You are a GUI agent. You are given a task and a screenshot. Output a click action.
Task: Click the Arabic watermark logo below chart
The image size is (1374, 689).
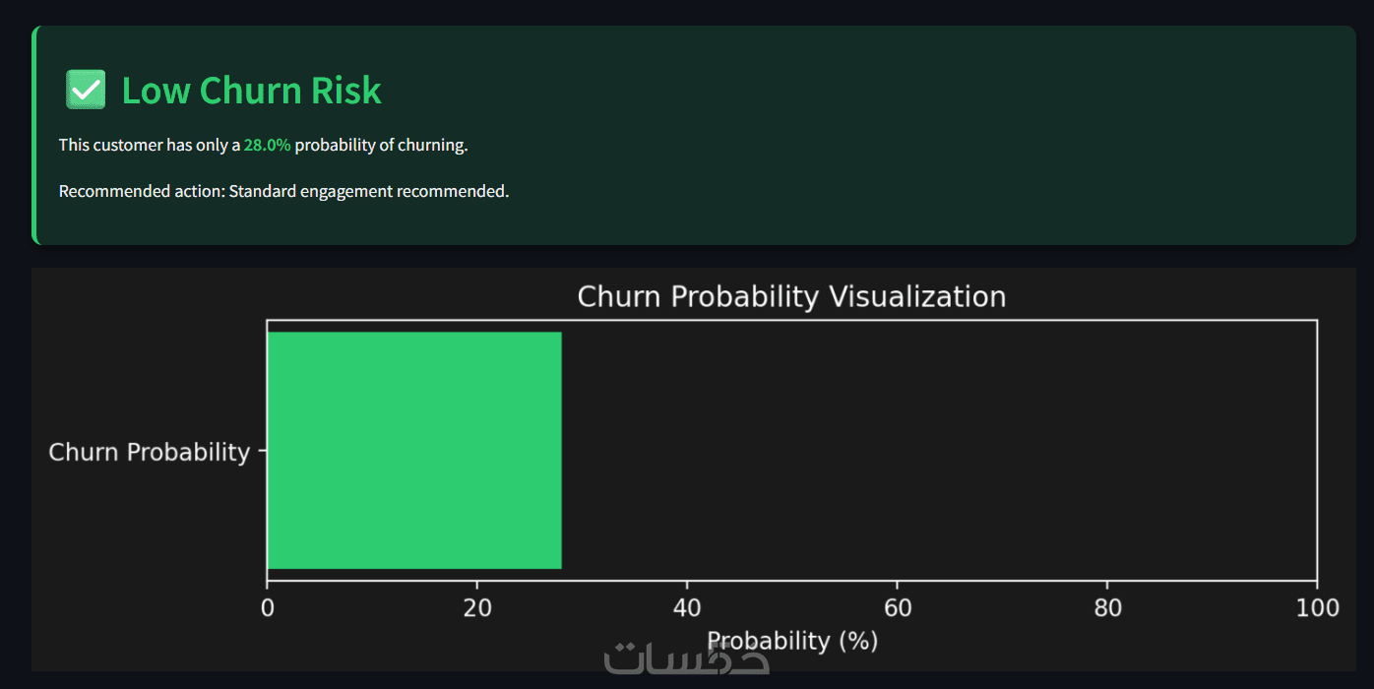point(686,659)
